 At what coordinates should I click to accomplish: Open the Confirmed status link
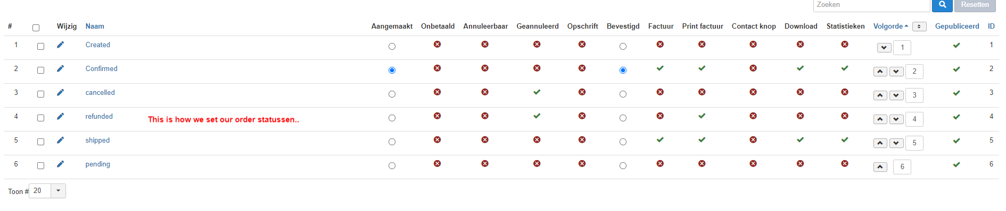click(x=102, y=69)
